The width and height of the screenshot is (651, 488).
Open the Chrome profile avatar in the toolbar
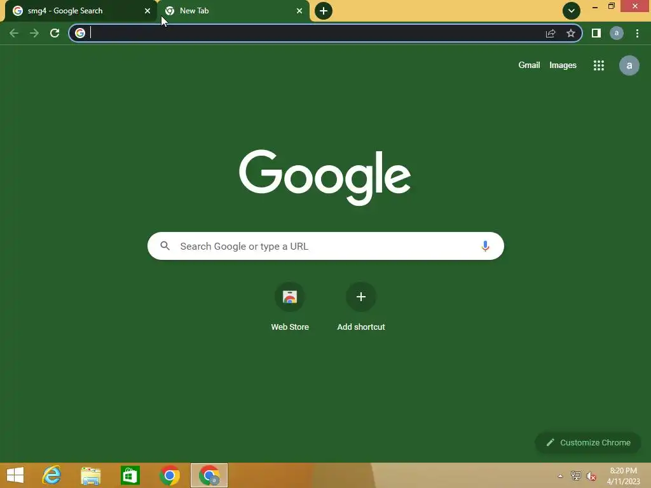click(x=617, y=33)
